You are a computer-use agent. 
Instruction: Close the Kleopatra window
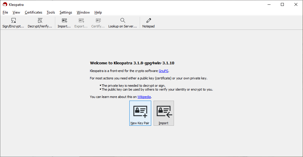click(x=296, y=4)
